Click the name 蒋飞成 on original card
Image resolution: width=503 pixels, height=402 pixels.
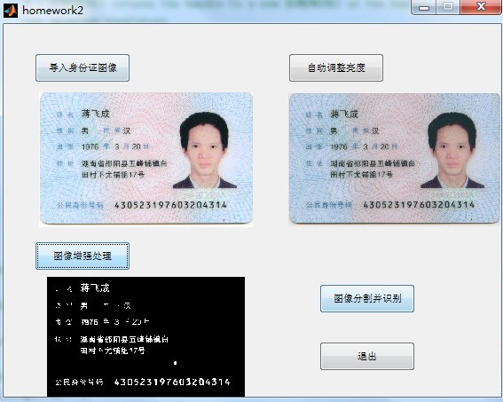(96, 114)
